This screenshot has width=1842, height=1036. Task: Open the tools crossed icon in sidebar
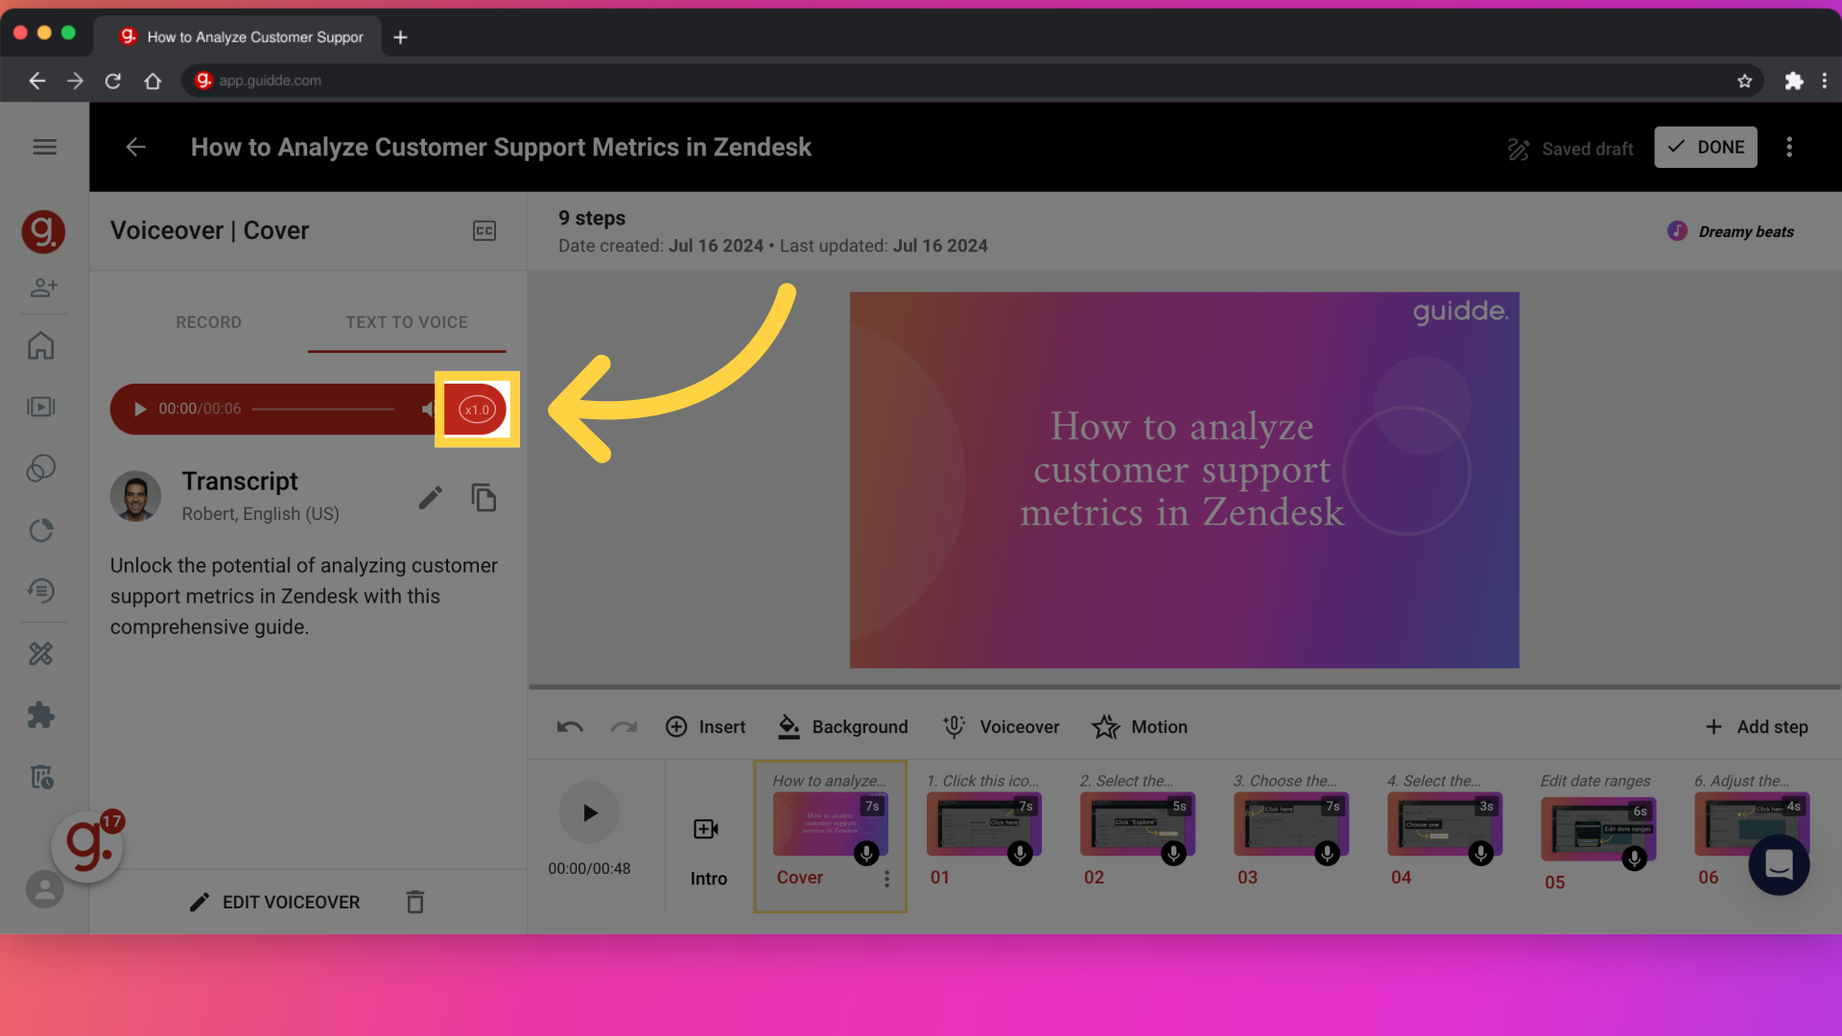41,654
